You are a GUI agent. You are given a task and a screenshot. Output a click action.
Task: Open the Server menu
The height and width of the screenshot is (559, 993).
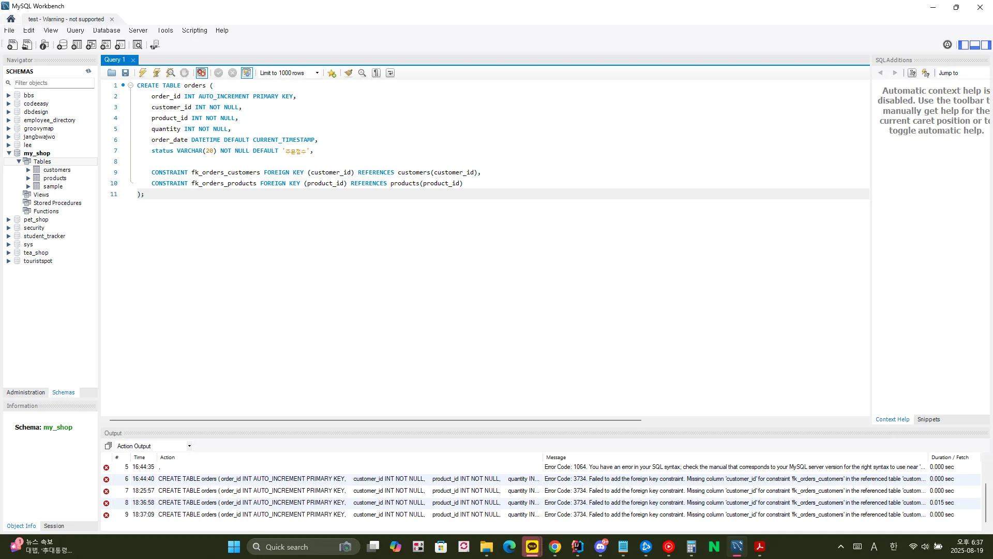(x=138, y=31)
